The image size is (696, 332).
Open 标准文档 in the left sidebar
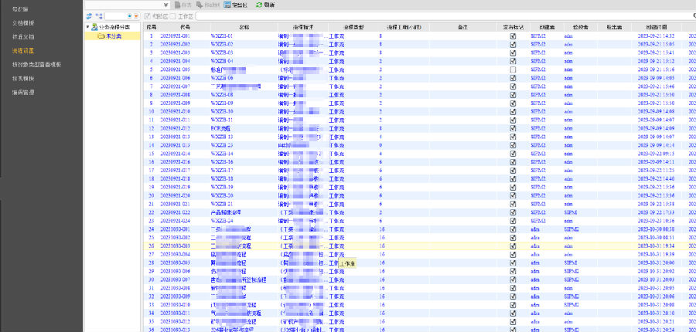coord(23,37)
